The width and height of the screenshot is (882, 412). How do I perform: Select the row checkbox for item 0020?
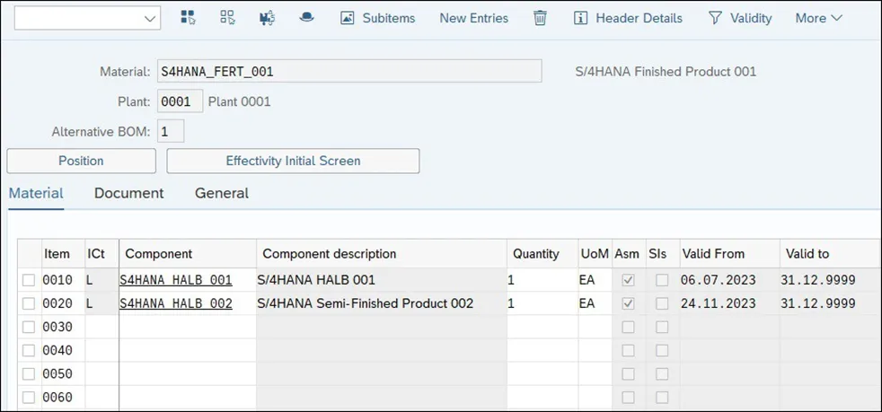point(29,303)
